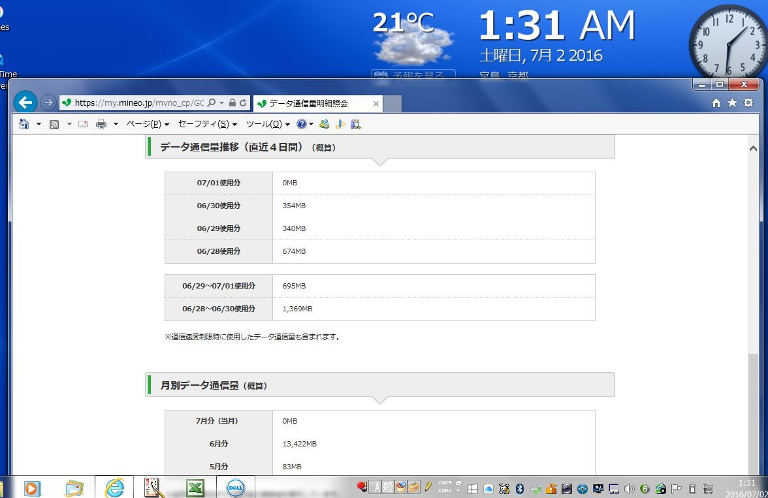This screenshot has width=768, height=498.
Task: Click the browser Back arrow button
Action: tap(25, 102)
